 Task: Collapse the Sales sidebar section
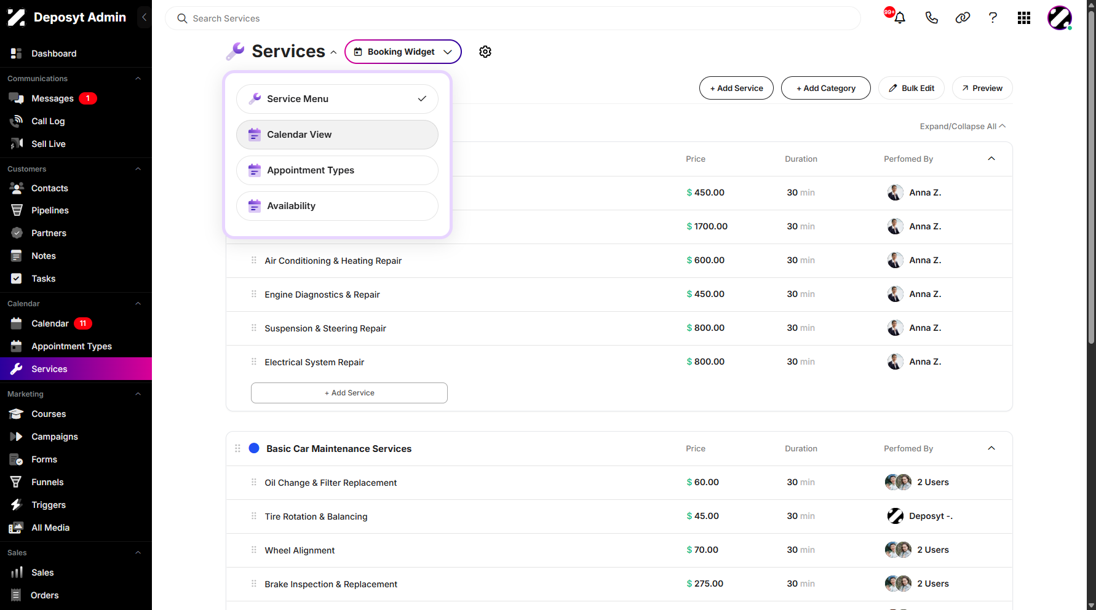pyautogui.click(x=138, y=553)
